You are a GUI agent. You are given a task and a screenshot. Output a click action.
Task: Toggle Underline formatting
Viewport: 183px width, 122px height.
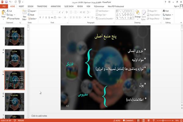[46, 17]
